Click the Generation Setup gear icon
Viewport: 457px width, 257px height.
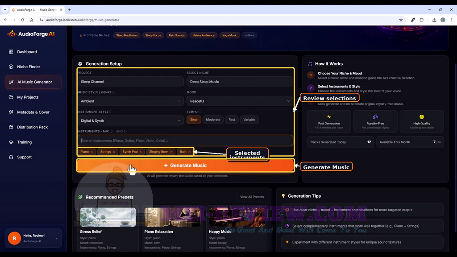[80, 63]
